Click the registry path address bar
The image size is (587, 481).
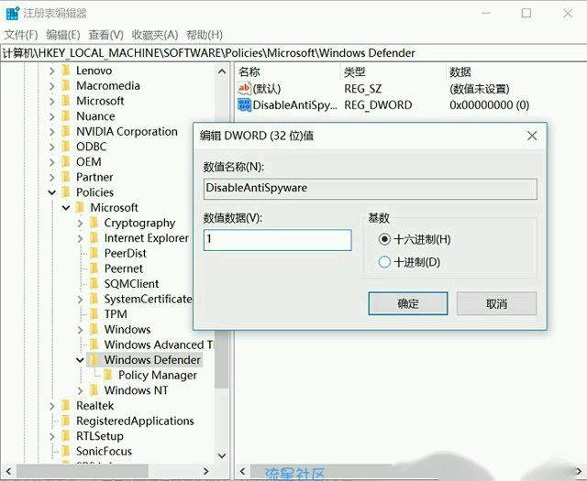point(293,53)
